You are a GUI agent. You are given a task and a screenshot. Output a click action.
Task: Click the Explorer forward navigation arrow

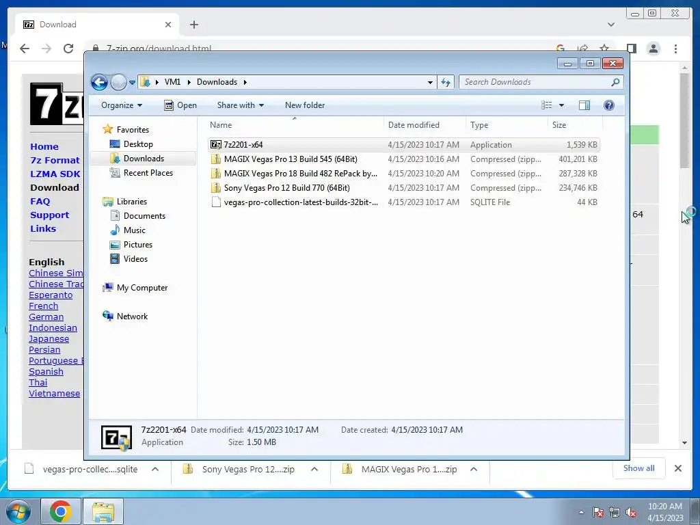(118, 82)
